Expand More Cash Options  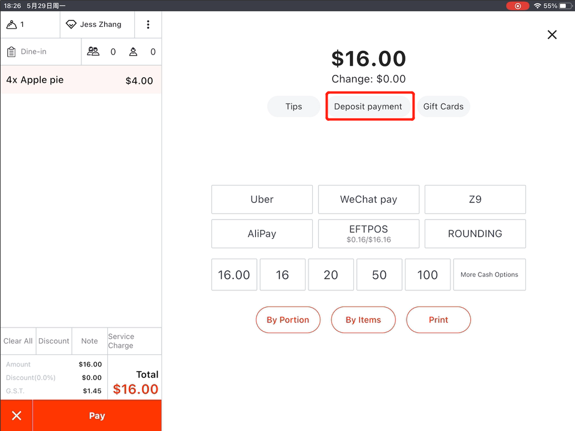click(x=489, y=275)
